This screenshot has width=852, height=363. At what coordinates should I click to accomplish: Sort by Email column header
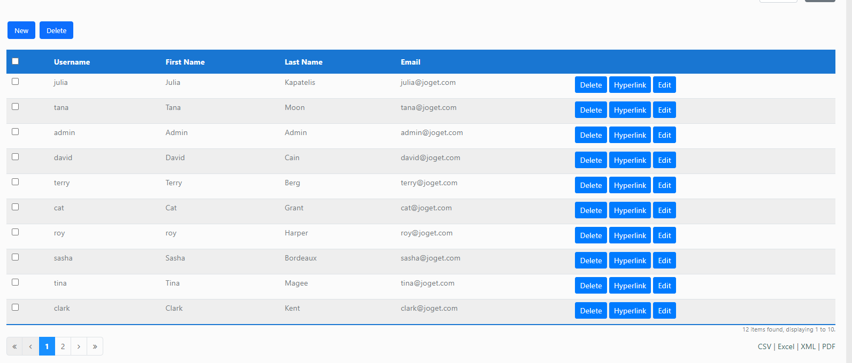tap(410, 62)
